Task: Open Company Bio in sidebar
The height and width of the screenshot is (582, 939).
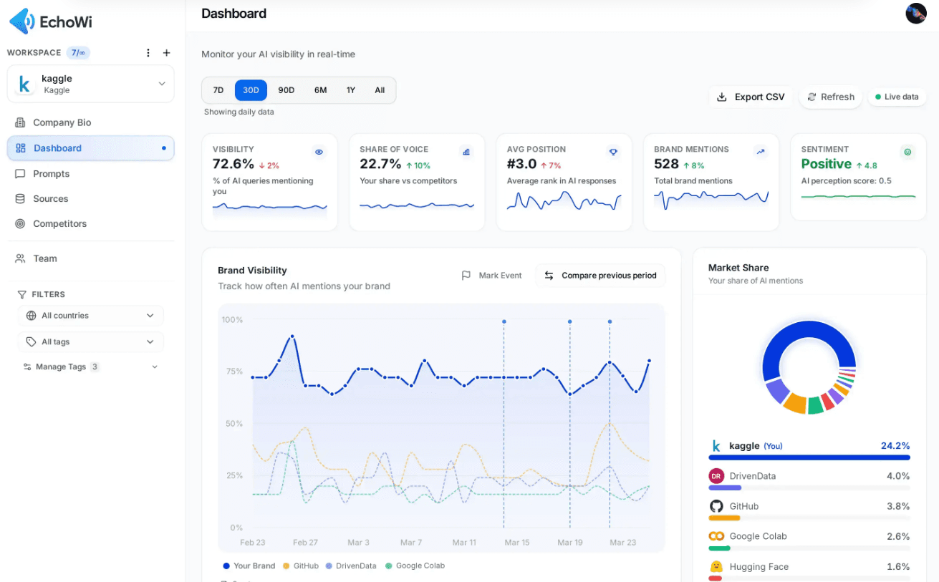Action: [x=91, y=122]
